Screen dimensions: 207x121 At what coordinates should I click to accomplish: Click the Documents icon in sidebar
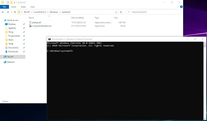(6, 48)
